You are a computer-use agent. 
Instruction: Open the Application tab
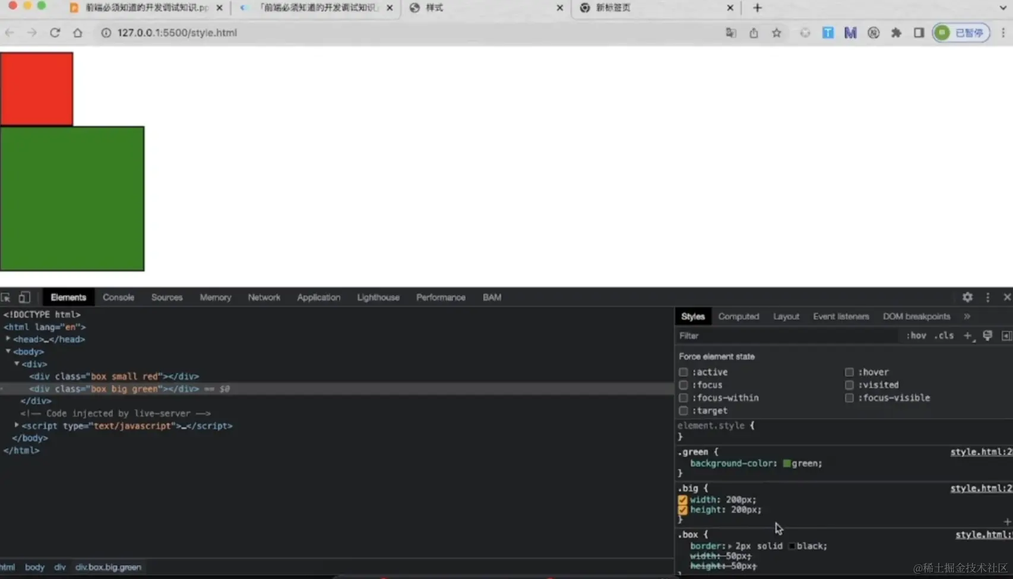pyautogui.click(x=319, y=298)
